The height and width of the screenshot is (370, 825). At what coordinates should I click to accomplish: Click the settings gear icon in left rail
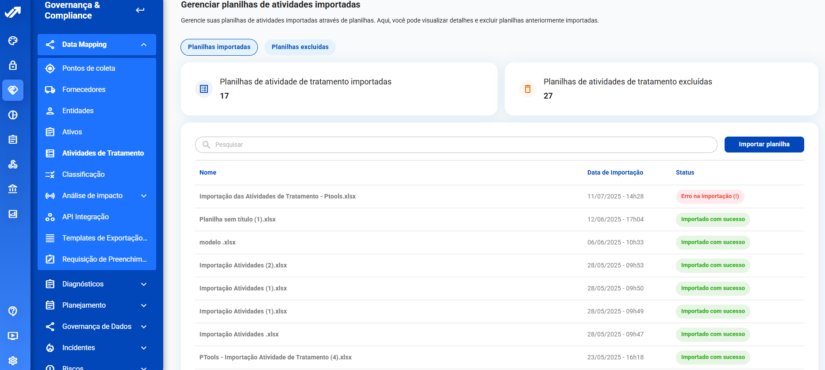tap(13, 361)
